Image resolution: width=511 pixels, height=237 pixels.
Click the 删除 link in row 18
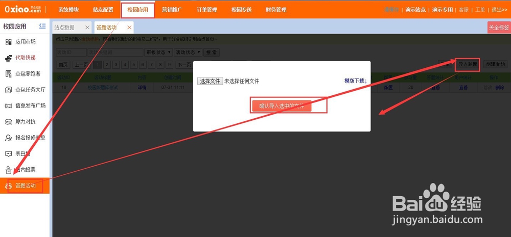(499, 88)
